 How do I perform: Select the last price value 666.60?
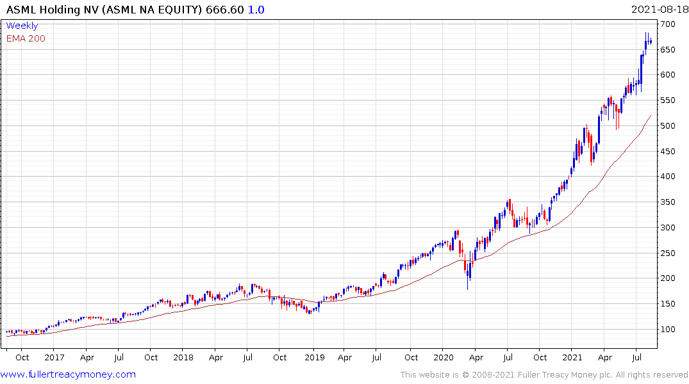coord(224,10)
